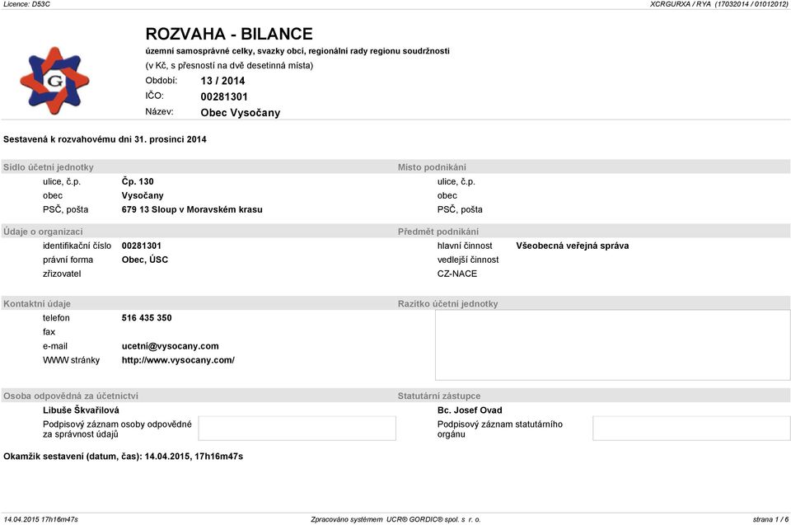Click the Okamžik sestavení timestamp line
The width and height of the screenshot is (791, 525).
pyautogui.click(x=123, y=457)
